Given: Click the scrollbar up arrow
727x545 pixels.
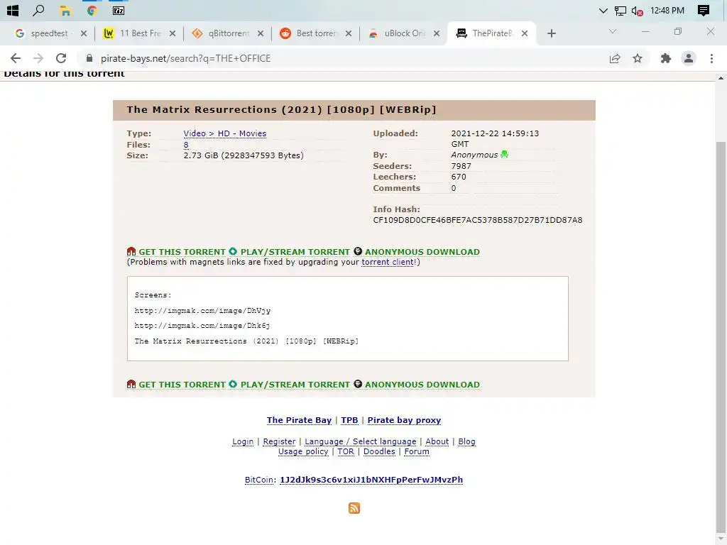Looking at the screenshot, I should [x=721, y=78].
